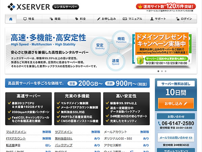Click the XSERVER logo
202x152 pixels.
(29, 7)
